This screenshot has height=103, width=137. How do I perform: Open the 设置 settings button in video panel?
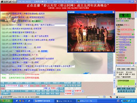click(128, 69)
